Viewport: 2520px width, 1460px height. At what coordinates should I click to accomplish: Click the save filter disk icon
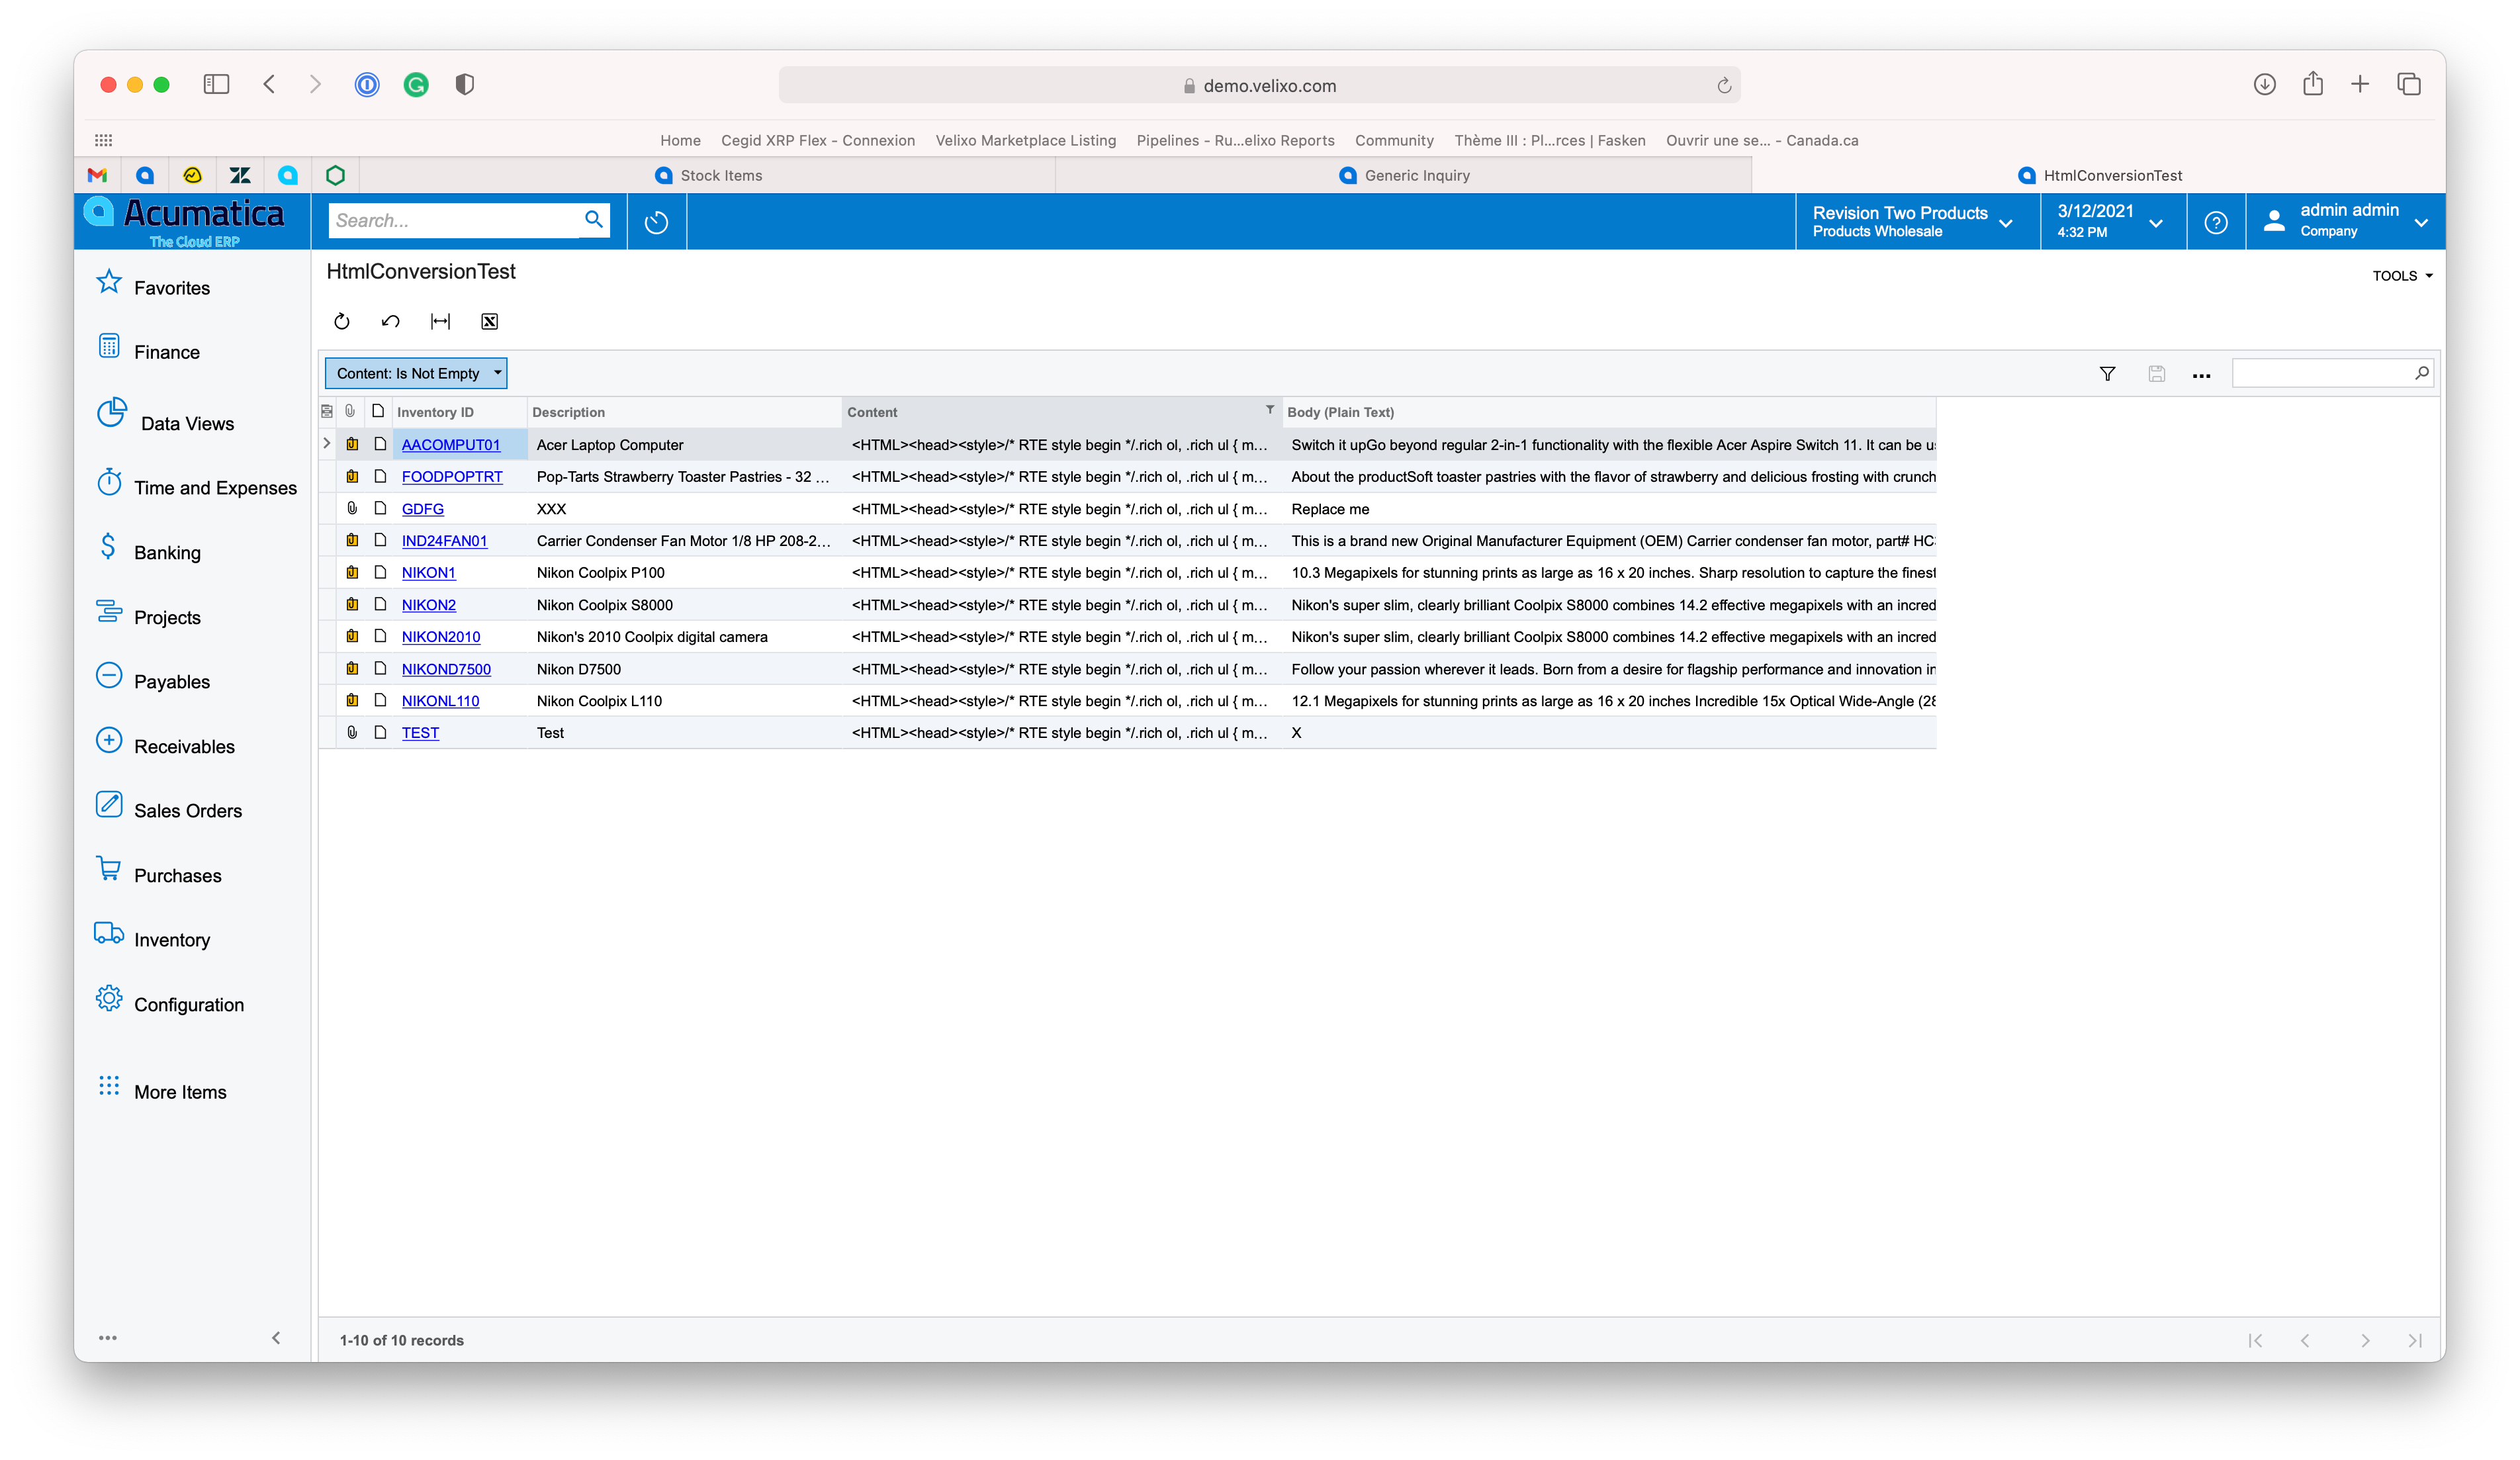coord(2156,374)
